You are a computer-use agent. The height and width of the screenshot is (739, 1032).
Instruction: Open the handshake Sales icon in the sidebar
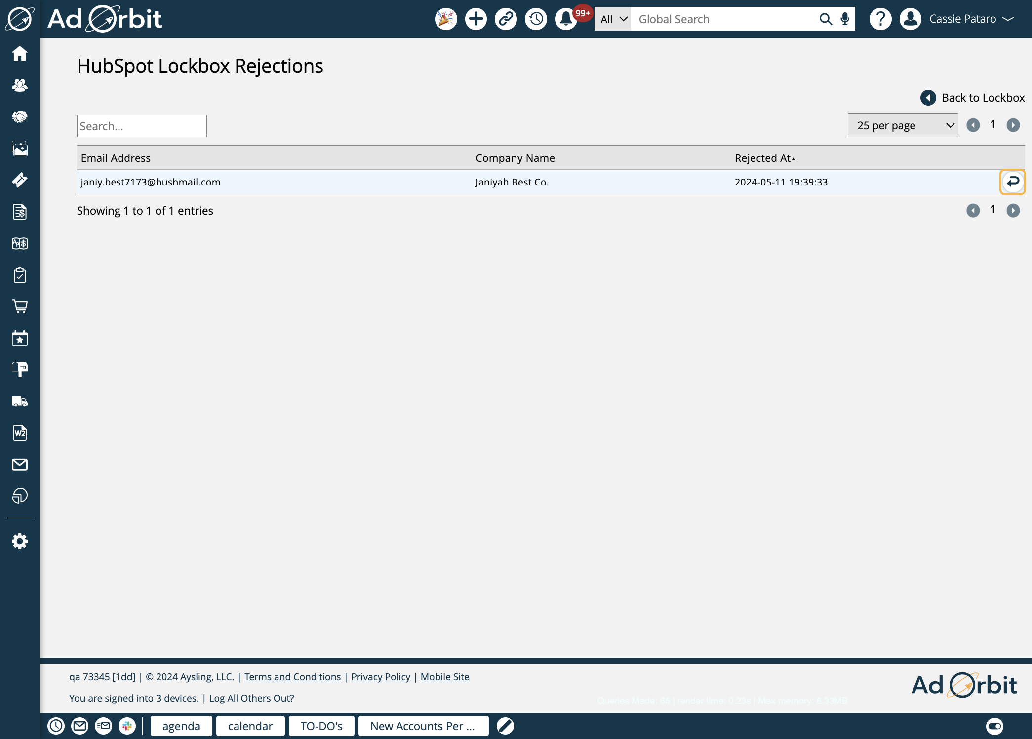20,117
